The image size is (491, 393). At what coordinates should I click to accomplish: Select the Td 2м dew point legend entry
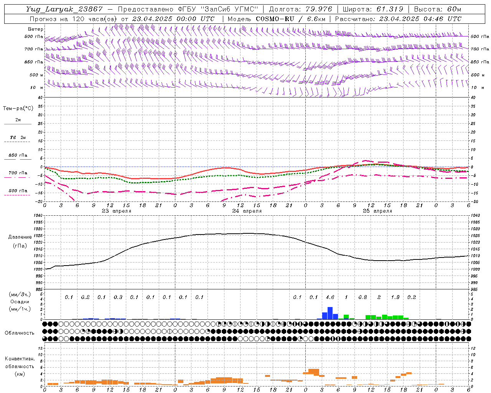pyautogui.click(x=18, y=137)
